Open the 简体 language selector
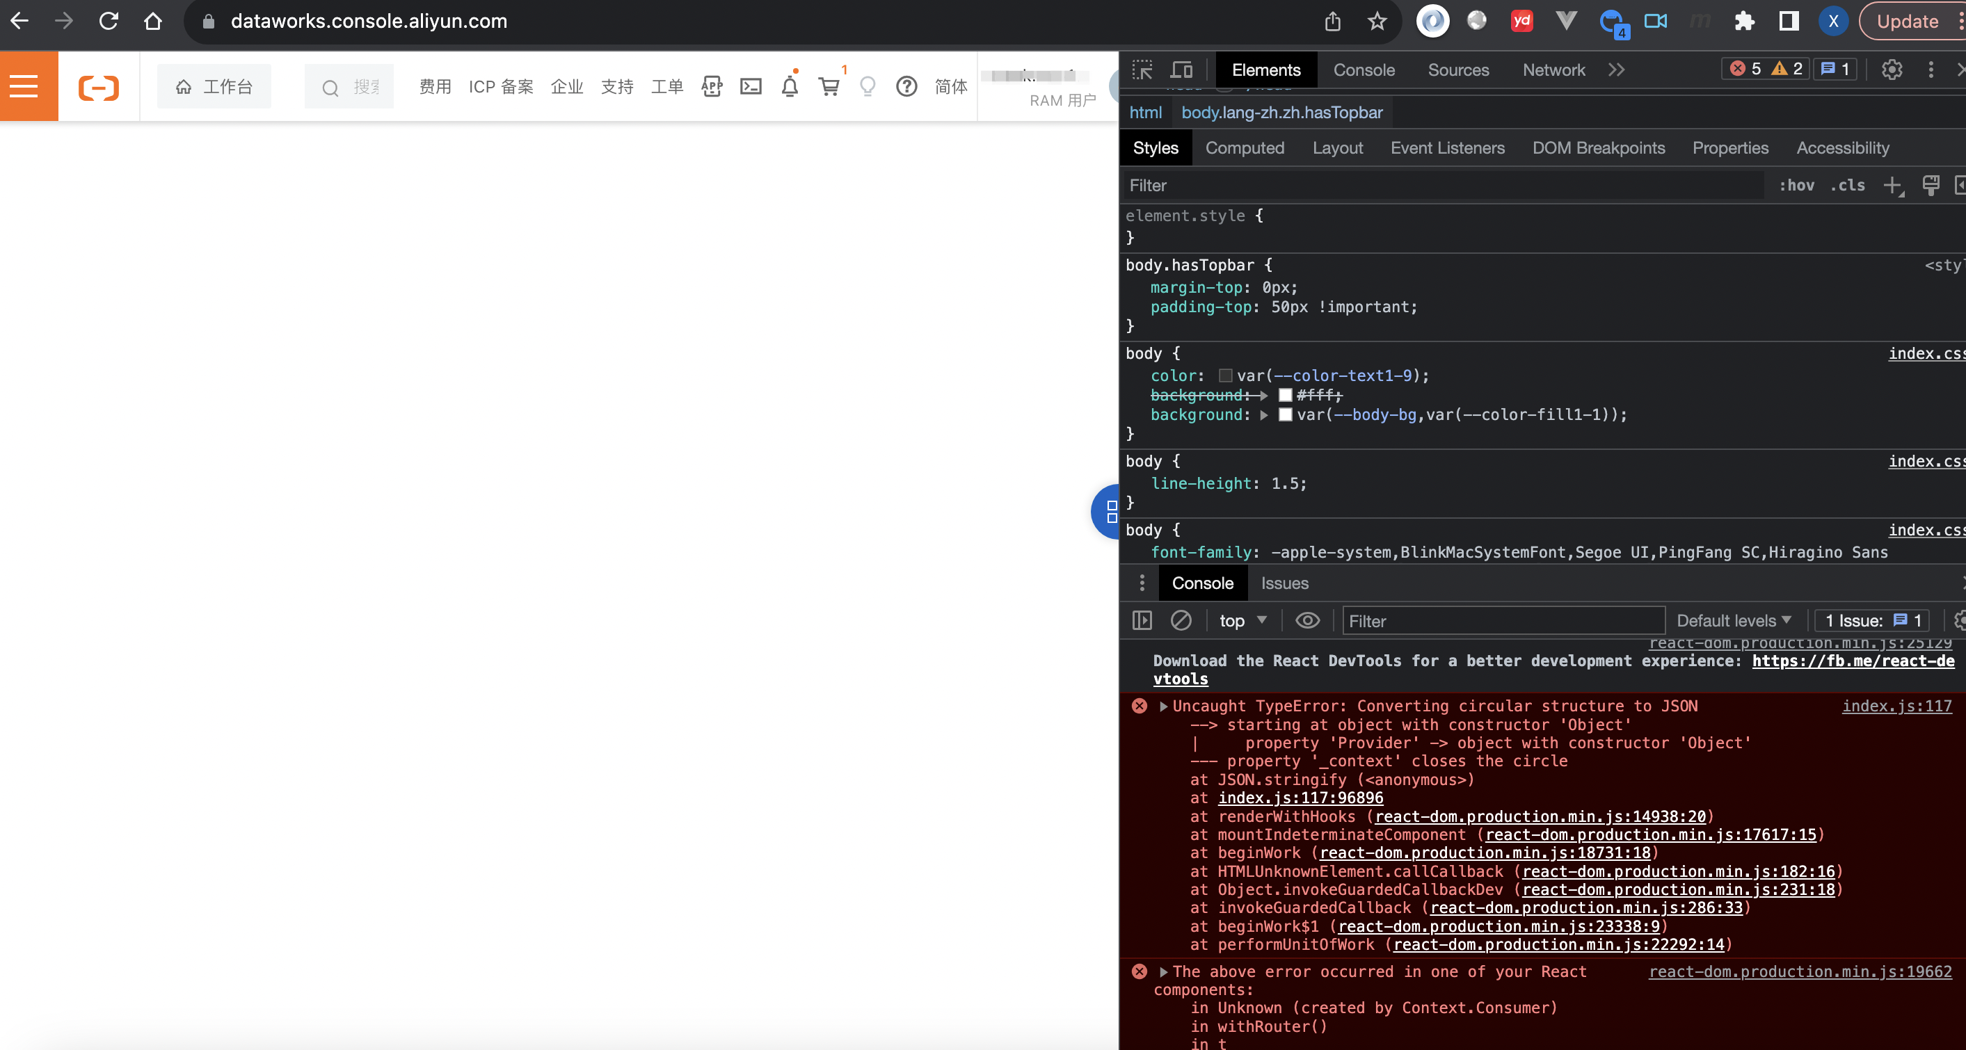The width and height of the screenshot is (1966, 1050). (951, 87)
